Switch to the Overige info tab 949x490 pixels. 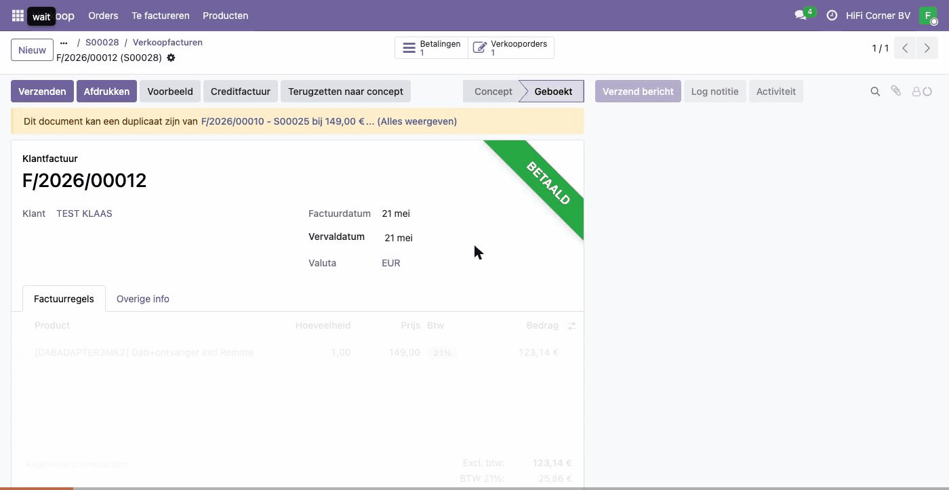point(143,299)
